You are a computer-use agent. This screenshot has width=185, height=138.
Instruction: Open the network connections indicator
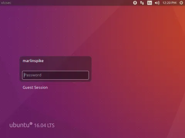click(142, 3)
